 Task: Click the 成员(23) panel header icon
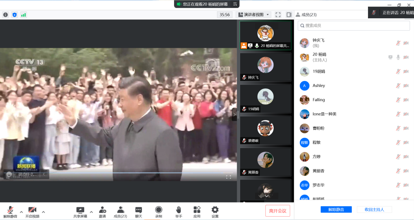tap(298, 15)
